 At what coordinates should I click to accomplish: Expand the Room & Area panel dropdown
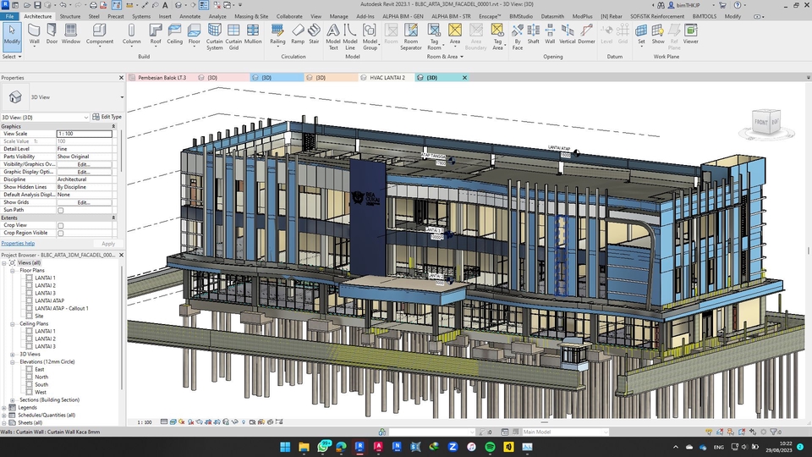[x=445, y=57]
